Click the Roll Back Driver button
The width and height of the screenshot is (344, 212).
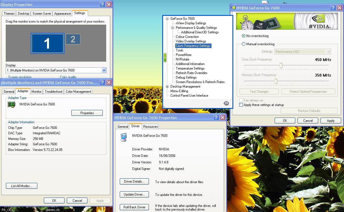click(x=134, y=207)
